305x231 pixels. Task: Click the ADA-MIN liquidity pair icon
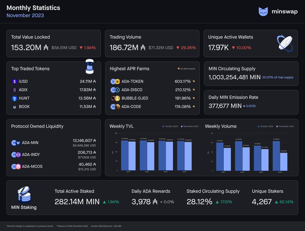click(x=16, y=143)
